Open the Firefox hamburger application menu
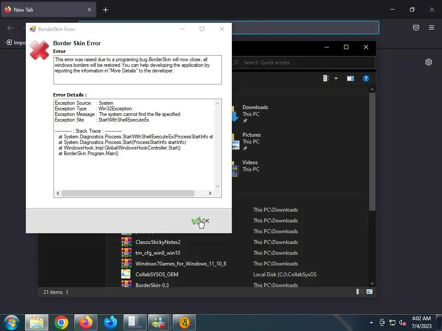This screenshot has width=442, height=331. pyautogui.click(x=432, y=28)
